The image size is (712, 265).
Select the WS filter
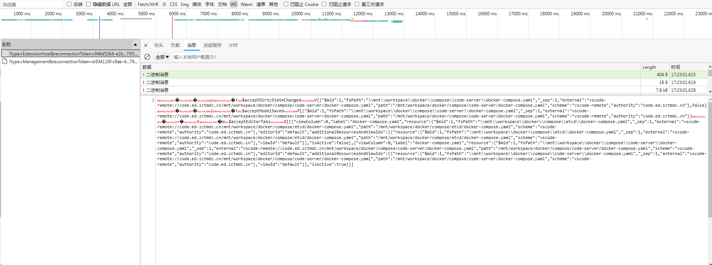(x=233, y=4)
